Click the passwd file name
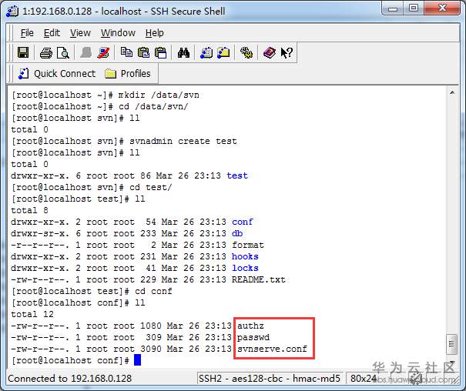This screenshot has height=391, width=466. (253, 338)
